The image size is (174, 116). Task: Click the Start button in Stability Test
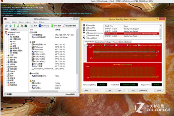tap(86, 91)
